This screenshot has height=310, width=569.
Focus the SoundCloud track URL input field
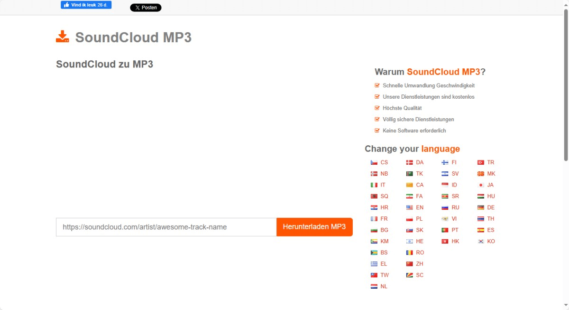tap(166, 227)
